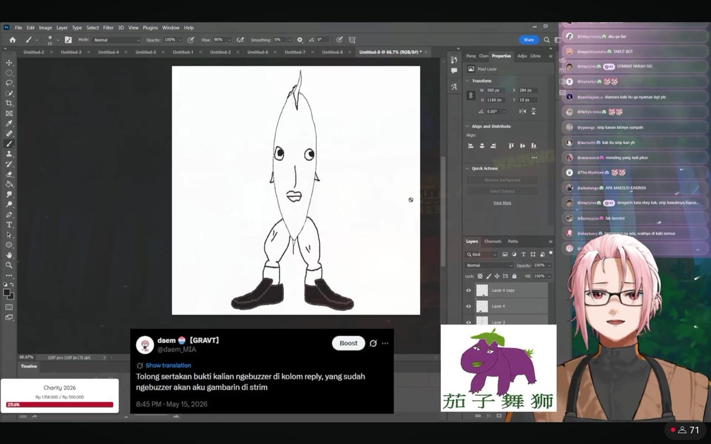Open the brush Mode dropdown
The image size is (711, 444).
[117, 40]
